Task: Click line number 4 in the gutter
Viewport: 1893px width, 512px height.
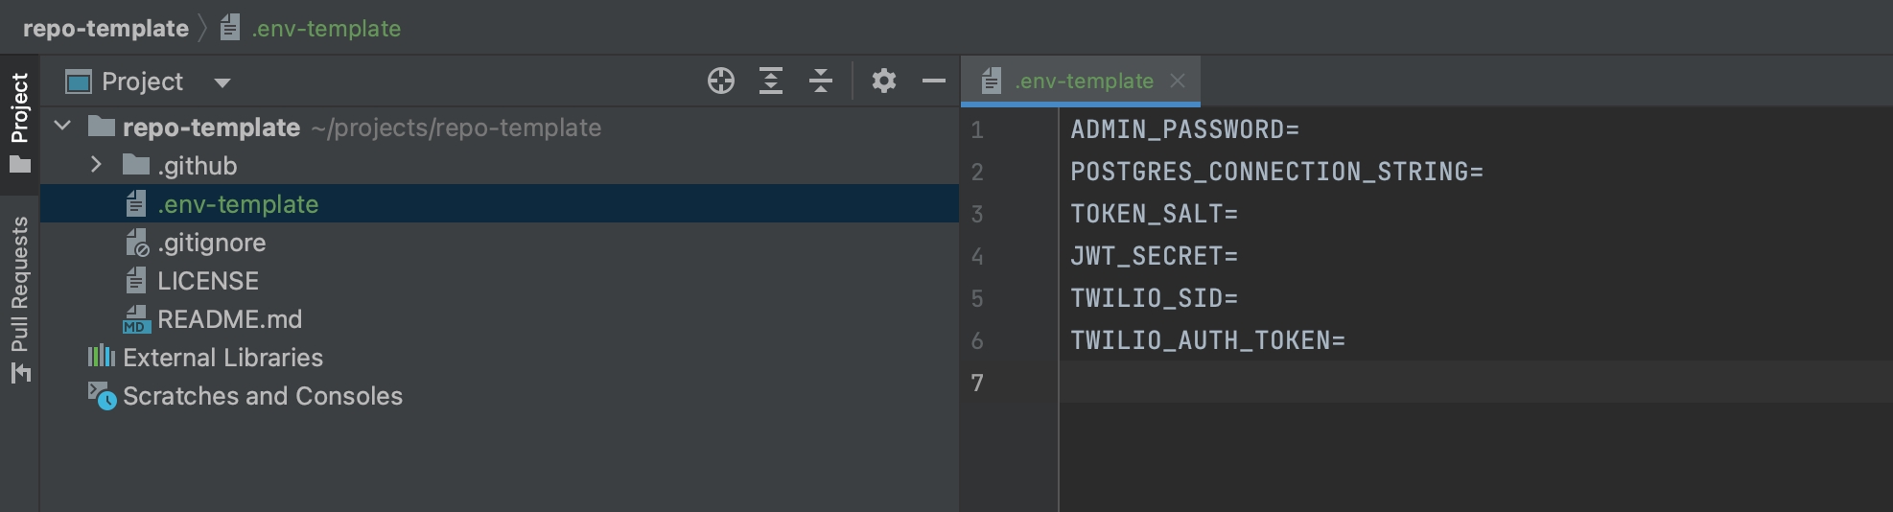Action: [977, 256]
